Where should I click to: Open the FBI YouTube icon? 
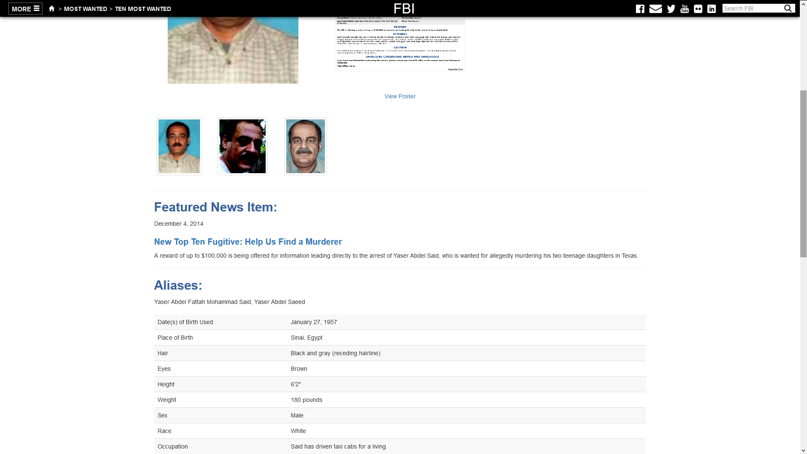click(x=685, y=9)
